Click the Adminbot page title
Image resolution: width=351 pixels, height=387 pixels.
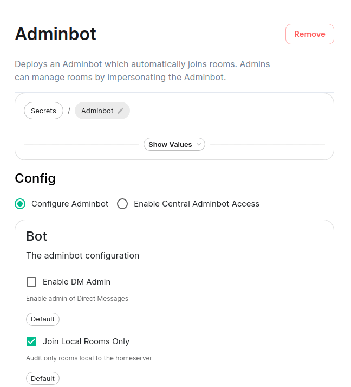(56, 34)
